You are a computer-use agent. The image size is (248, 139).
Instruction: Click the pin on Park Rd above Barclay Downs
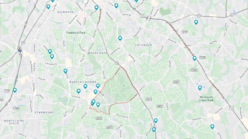[x=65, y=71]
